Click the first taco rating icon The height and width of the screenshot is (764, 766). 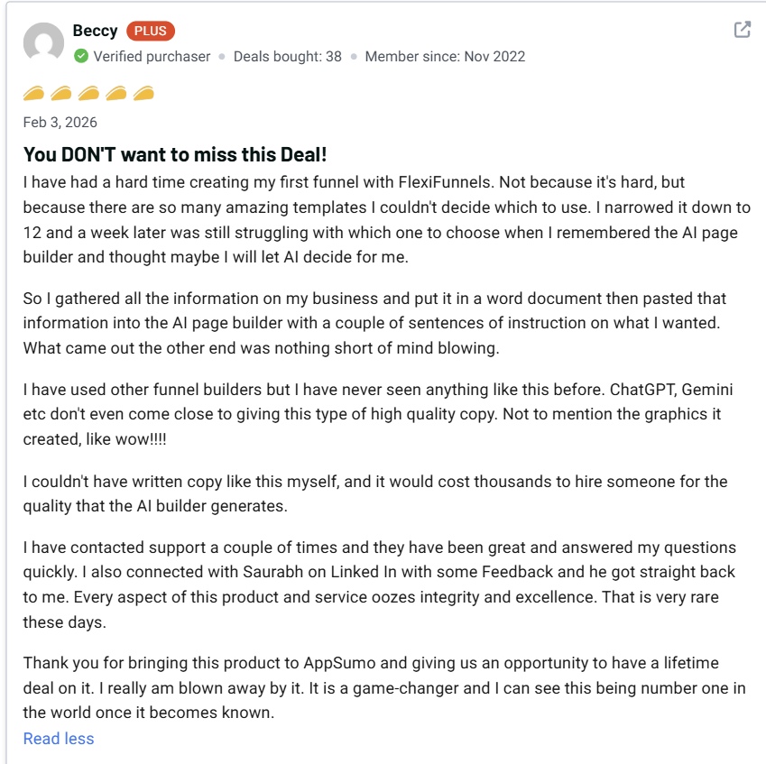(x=34, y=93)
